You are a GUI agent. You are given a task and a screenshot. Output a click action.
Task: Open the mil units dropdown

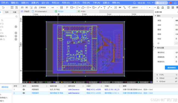click(54, 7)
